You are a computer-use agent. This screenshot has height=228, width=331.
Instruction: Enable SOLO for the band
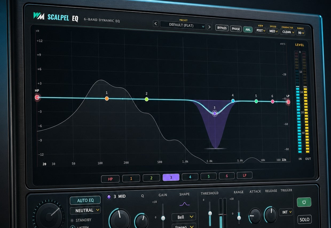coord(305,219)
